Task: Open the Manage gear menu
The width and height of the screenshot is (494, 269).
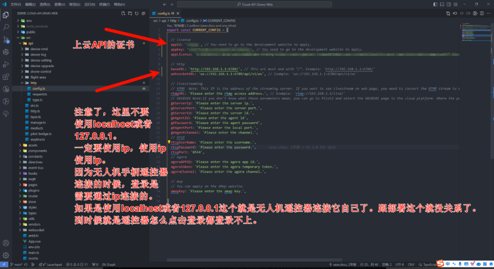Action: 6,256
